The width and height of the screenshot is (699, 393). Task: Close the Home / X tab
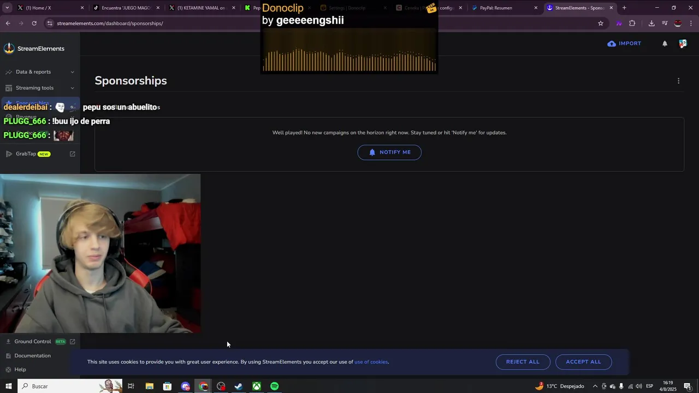pyautogui.click(x=82, y=8)
